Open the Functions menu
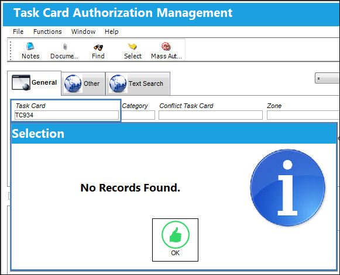Viewport: 340px width, 275px height. [47, 32]
